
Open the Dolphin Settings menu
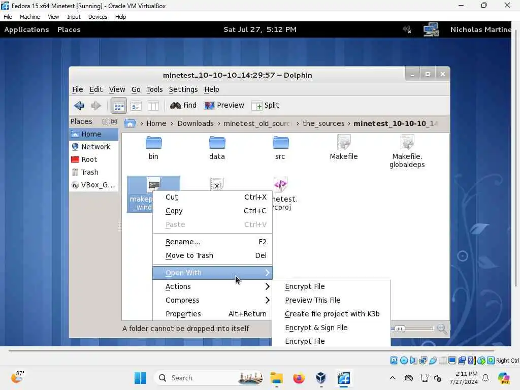tap(183, 89)
